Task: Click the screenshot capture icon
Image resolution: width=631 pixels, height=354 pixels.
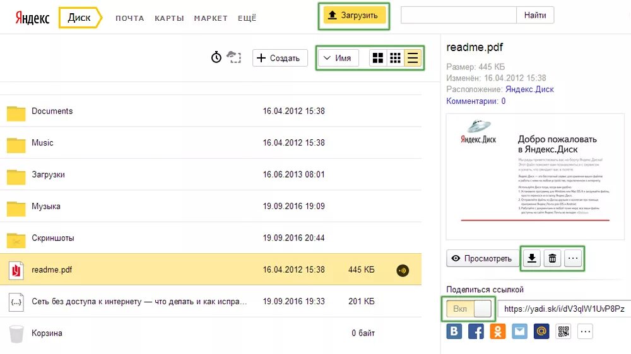Action: (x=234, y=57)
